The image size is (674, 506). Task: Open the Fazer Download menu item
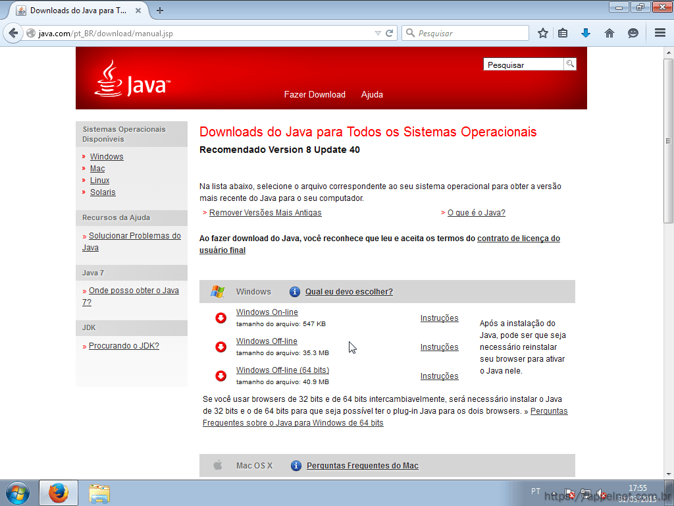click(x=315, y=95)
